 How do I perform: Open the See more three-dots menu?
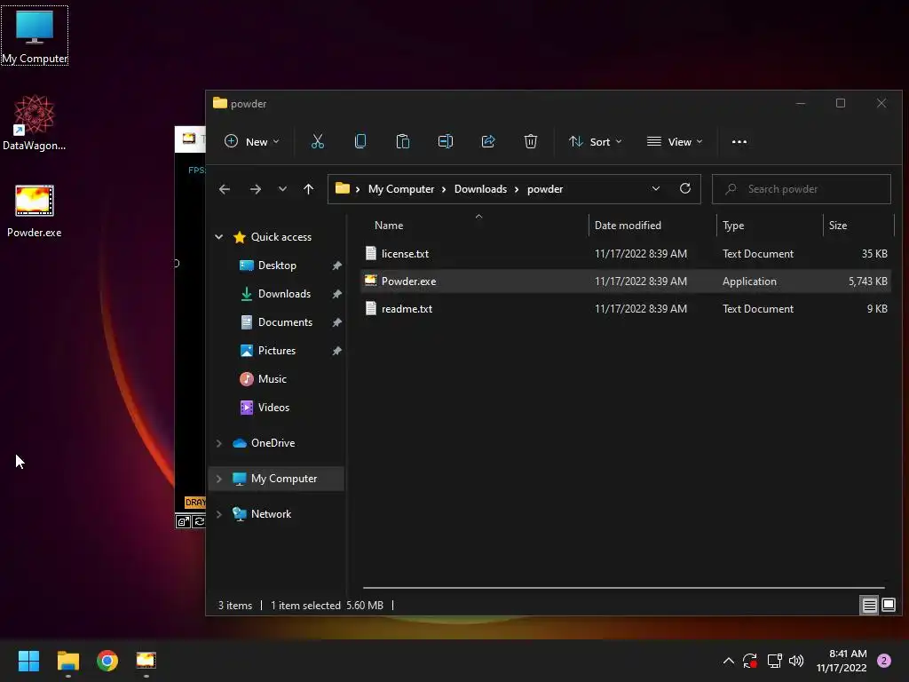(x=739, y=141)
